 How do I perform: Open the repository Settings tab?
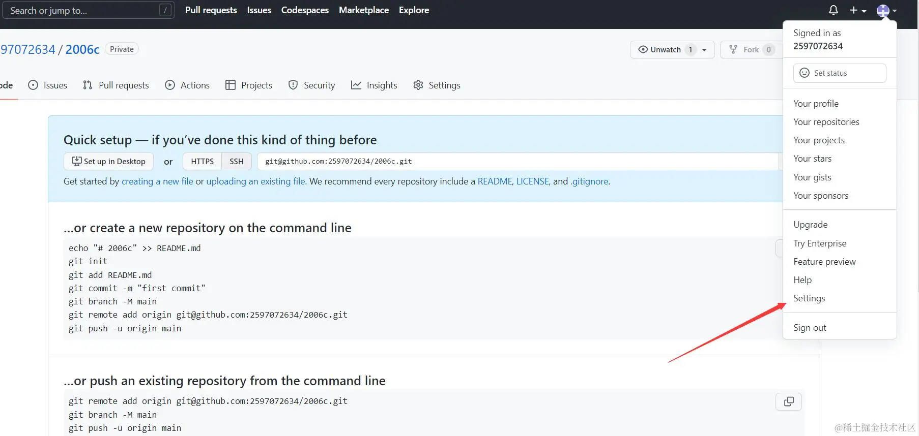(x=437, y=85)
